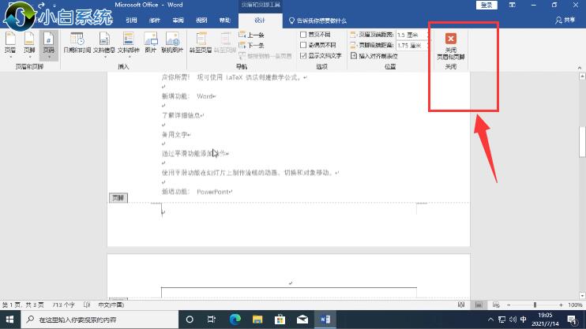Viewport: 586px width, 329px height.
Task: Click the page count 第1页 共3页
Action: tap(23, 305)
